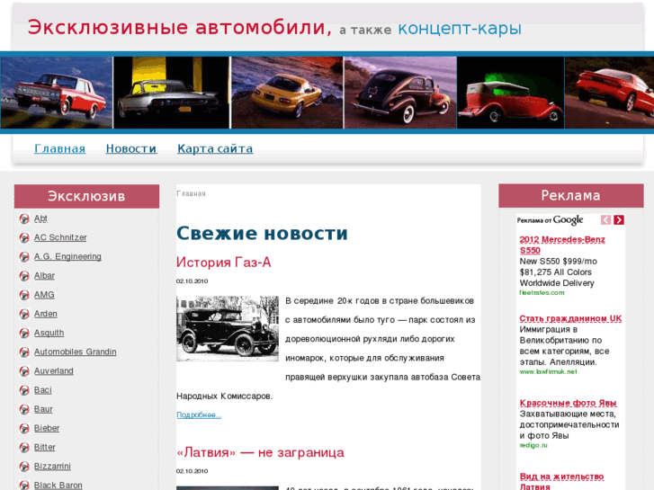Click the car icon beside Bieber

[24, 428]
